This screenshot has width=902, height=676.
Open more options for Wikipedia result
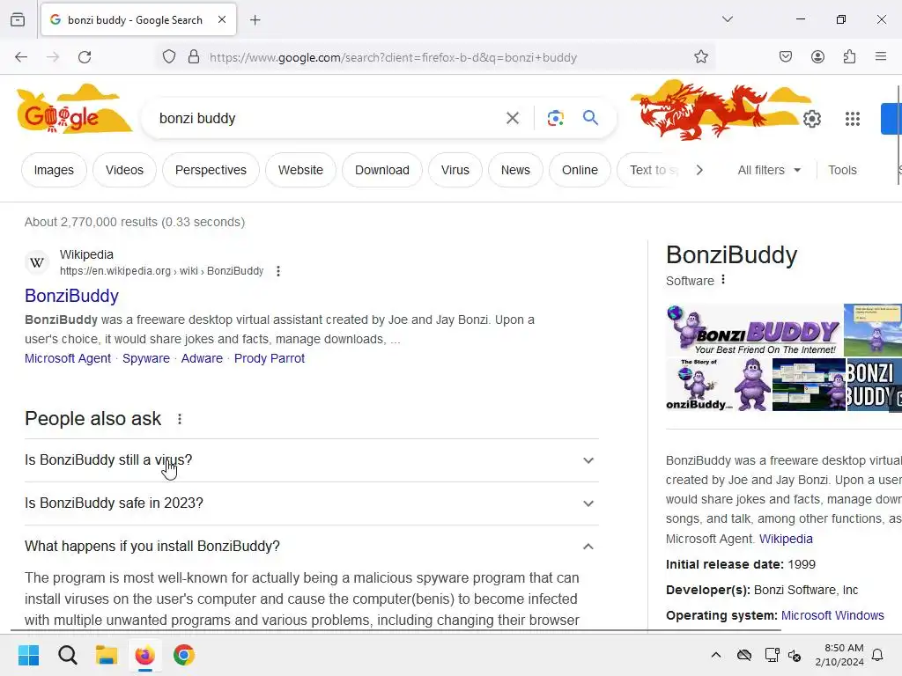pyautogui.click(x=278, y=271)
